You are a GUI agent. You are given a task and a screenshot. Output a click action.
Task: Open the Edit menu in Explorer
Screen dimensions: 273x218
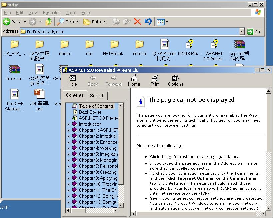coord(19,13)
